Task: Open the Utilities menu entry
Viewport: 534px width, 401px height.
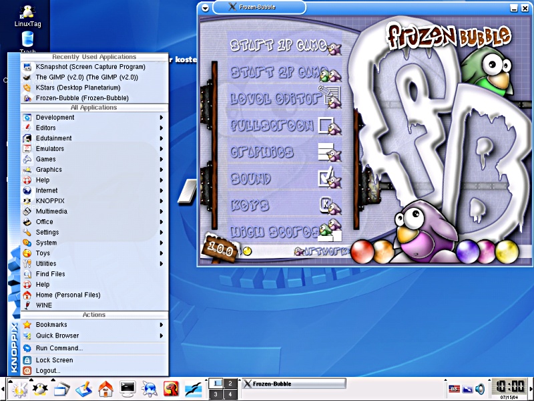Action: (x=94, y=263)
